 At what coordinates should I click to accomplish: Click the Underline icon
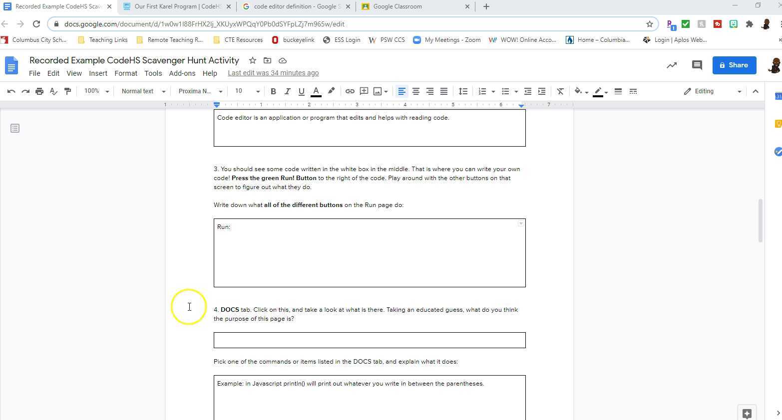[301, 91]
